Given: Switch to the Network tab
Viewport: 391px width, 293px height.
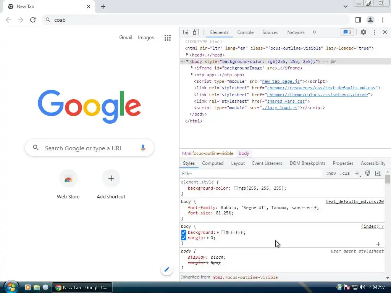Looking at the screenshot, I should pos(296,32).
